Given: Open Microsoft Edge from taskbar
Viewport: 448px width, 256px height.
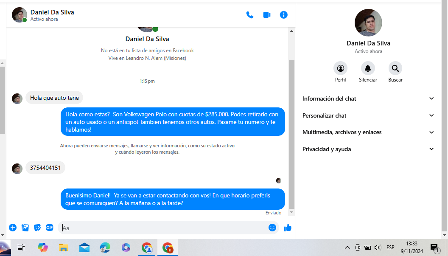Looking at the screenshot, I should pyautogui.click(x=105, y=248).
